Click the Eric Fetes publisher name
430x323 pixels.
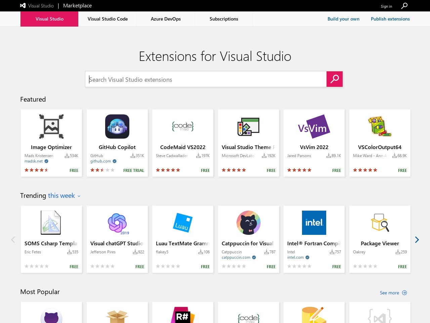tap(33, 252)
